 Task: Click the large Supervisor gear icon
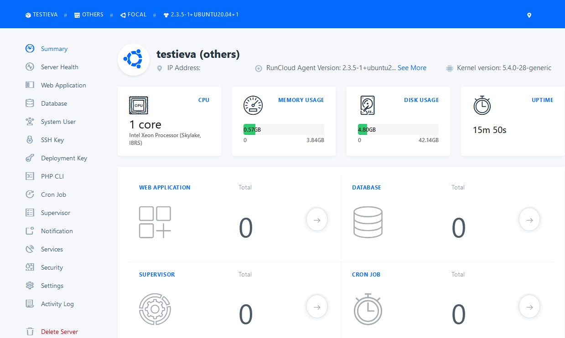pyautogui.click(x=155, y=309)
